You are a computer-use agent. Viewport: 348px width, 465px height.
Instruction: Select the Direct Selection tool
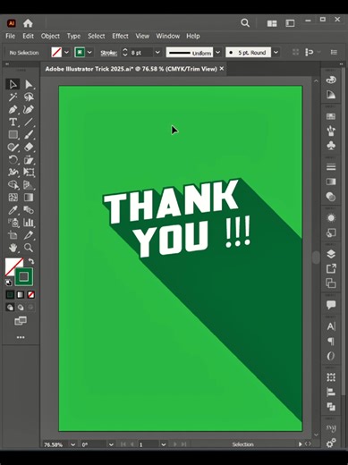[x=29, y=84]
